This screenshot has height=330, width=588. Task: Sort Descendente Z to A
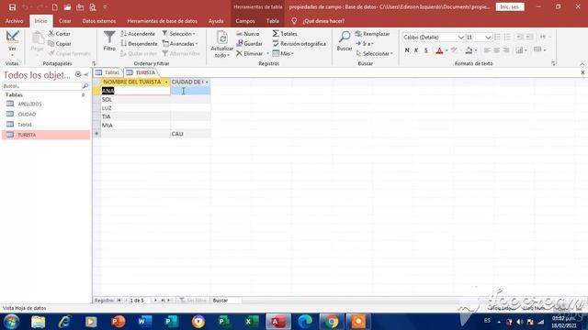click(x=139, y=44)
